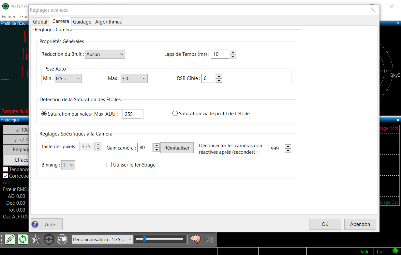Decrease RSB Cible spinner value
Screen dimensions: 401x255
tap(219, 81)
